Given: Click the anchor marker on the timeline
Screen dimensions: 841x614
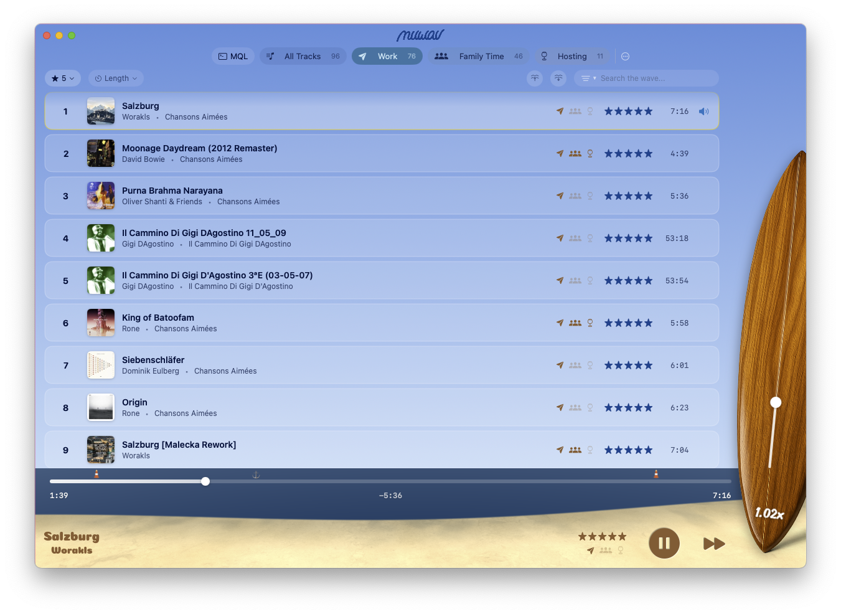Looking at the screenshot, I should pyautogui.click(x=256, y=475).
